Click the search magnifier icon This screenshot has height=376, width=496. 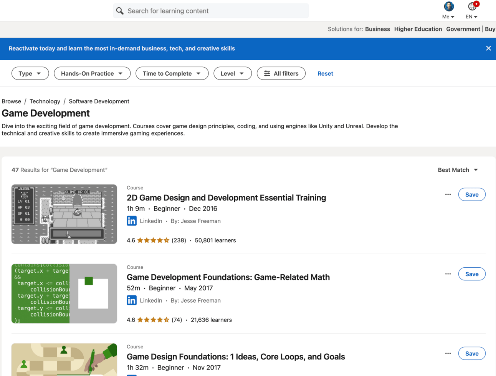[x=120, y=11]
